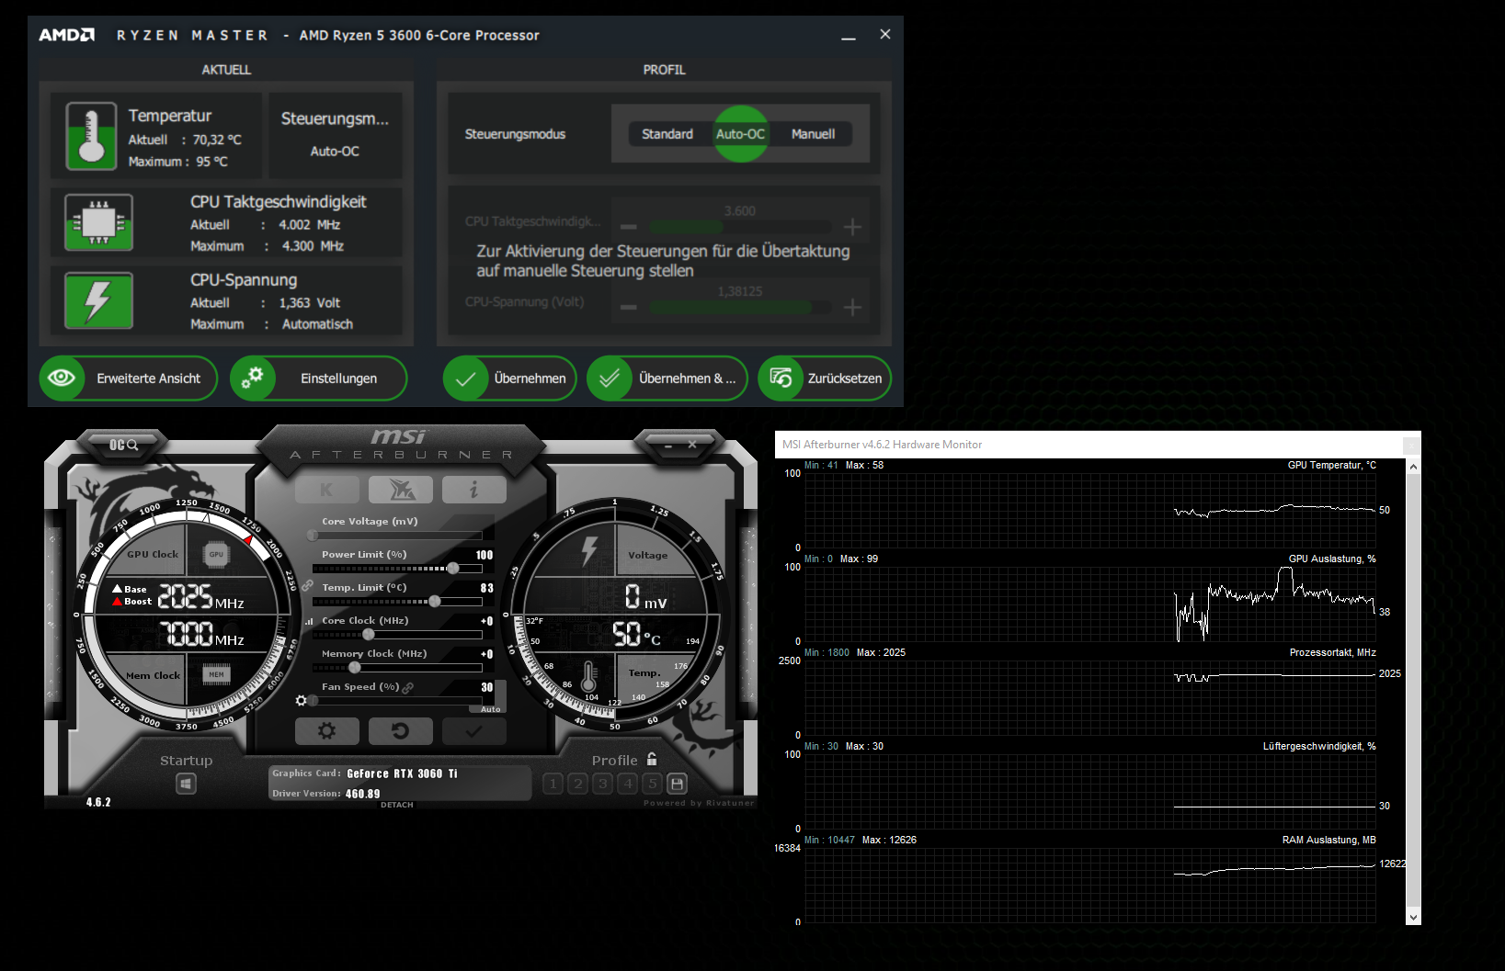
Task: Select Afterburner profile slot 3
Action: click(x=603, y=784)
